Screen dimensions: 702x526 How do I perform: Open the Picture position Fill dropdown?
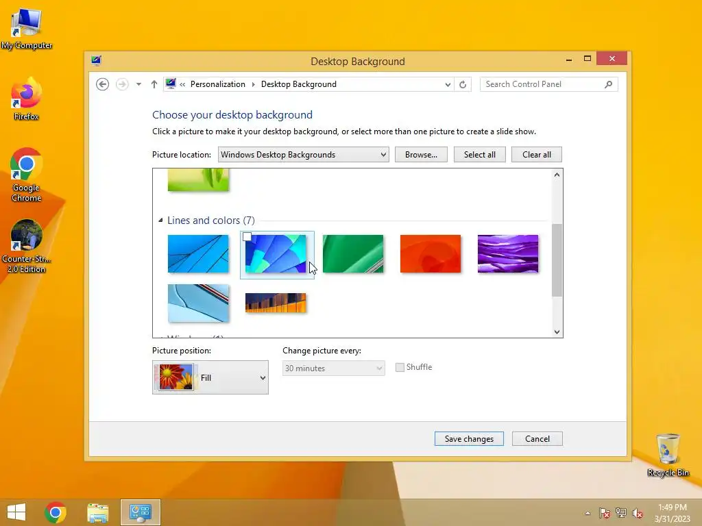(x=210, y=377)
